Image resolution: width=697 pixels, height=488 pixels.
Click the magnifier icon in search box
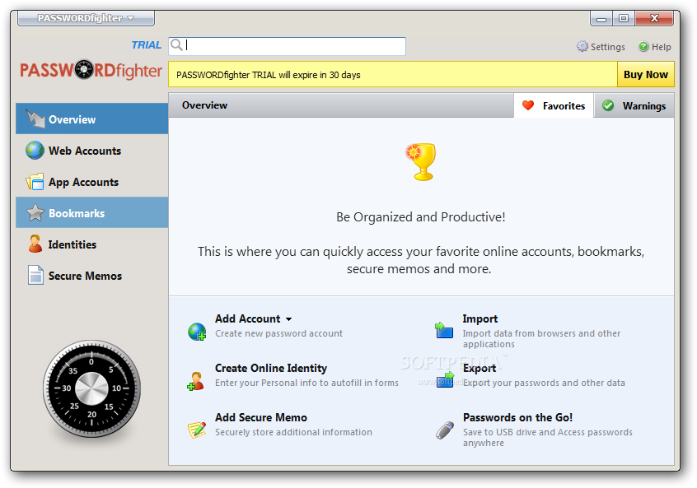(x=177, y=44)
